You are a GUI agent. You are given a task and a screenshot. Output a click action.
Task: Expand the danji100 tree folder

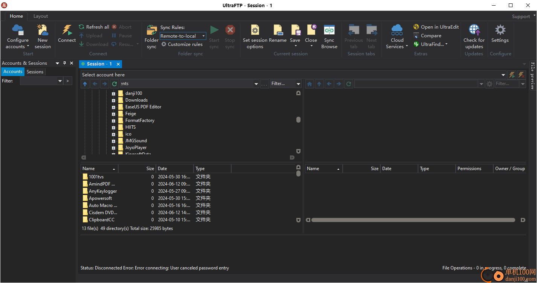113,93
